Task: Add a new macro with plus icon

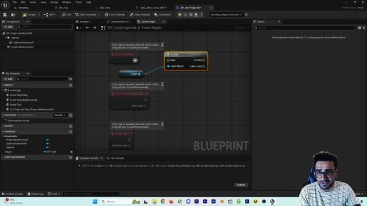Action: (71, 126)
